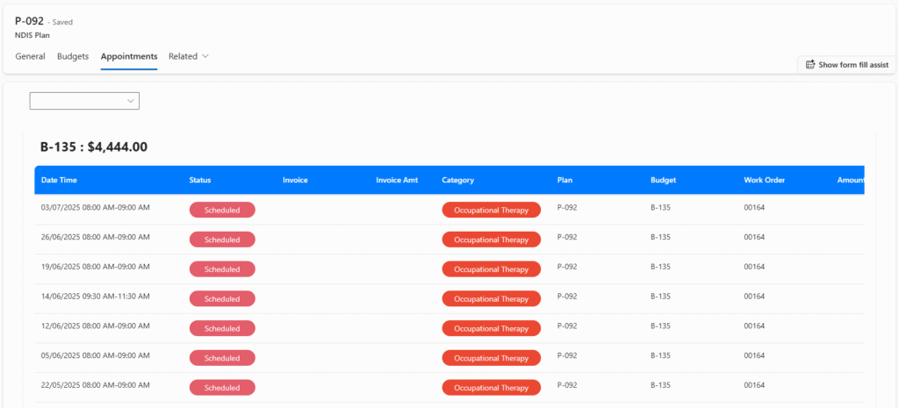Click the Work Order column header
899x408 pixels.
pyautogui.click(x=764, y=180)
